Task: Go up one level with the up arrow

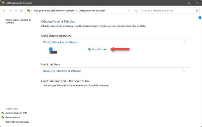Action: pyautogui.click(x=21, y=11)
